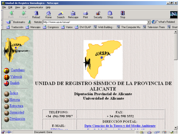Open the Varios bookmarks folder
The image size is (179, 135).
point(67,27)
